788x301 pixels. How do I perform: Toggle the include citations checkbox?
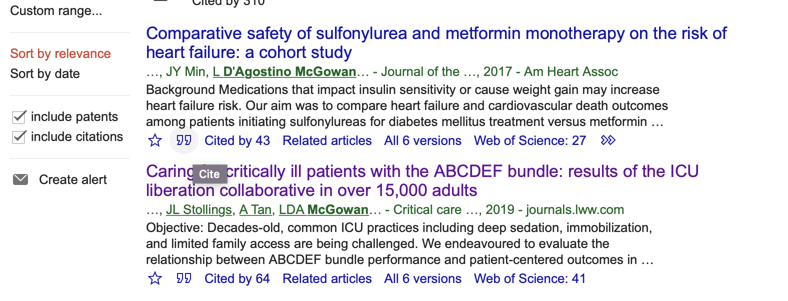click(x=18, y=137)
